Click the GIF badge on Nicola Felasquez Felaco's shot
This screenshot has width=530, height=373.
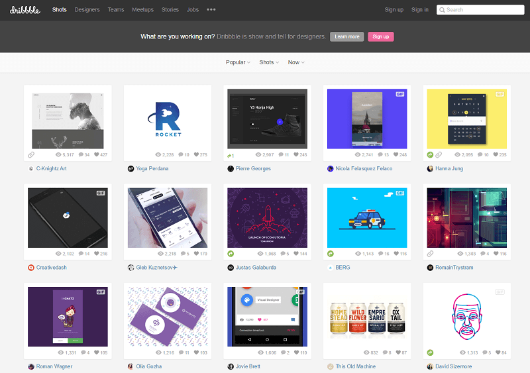(399, 94)
